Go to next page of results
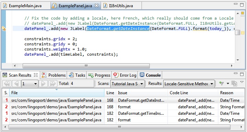 43,84
